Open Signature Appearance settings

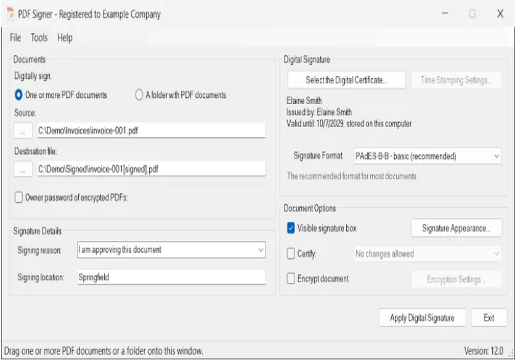pos(456,228)
